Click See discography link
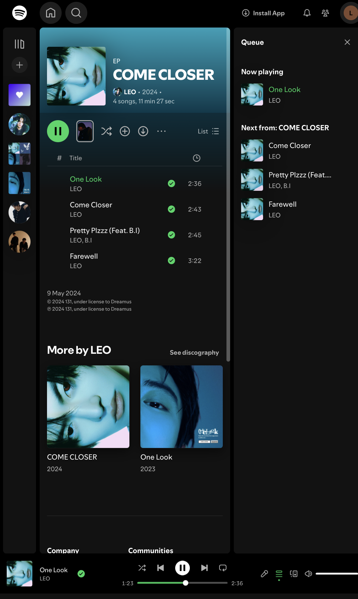The height and width of the screenshot is (599, 358). 194,353
